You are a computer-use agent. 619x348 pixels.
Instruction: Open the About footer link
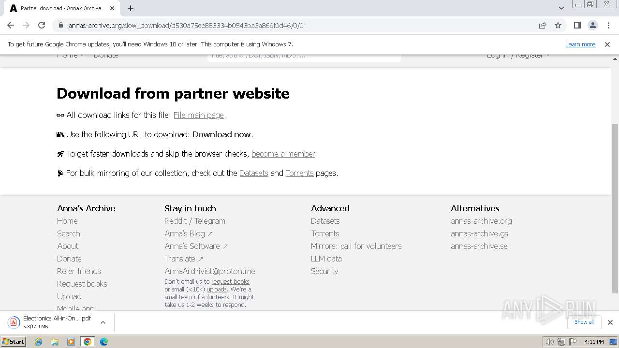[x=68, y=246]
